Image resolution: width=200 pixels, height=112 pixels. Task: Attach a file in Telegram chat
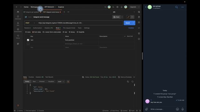tap(147, 109)
